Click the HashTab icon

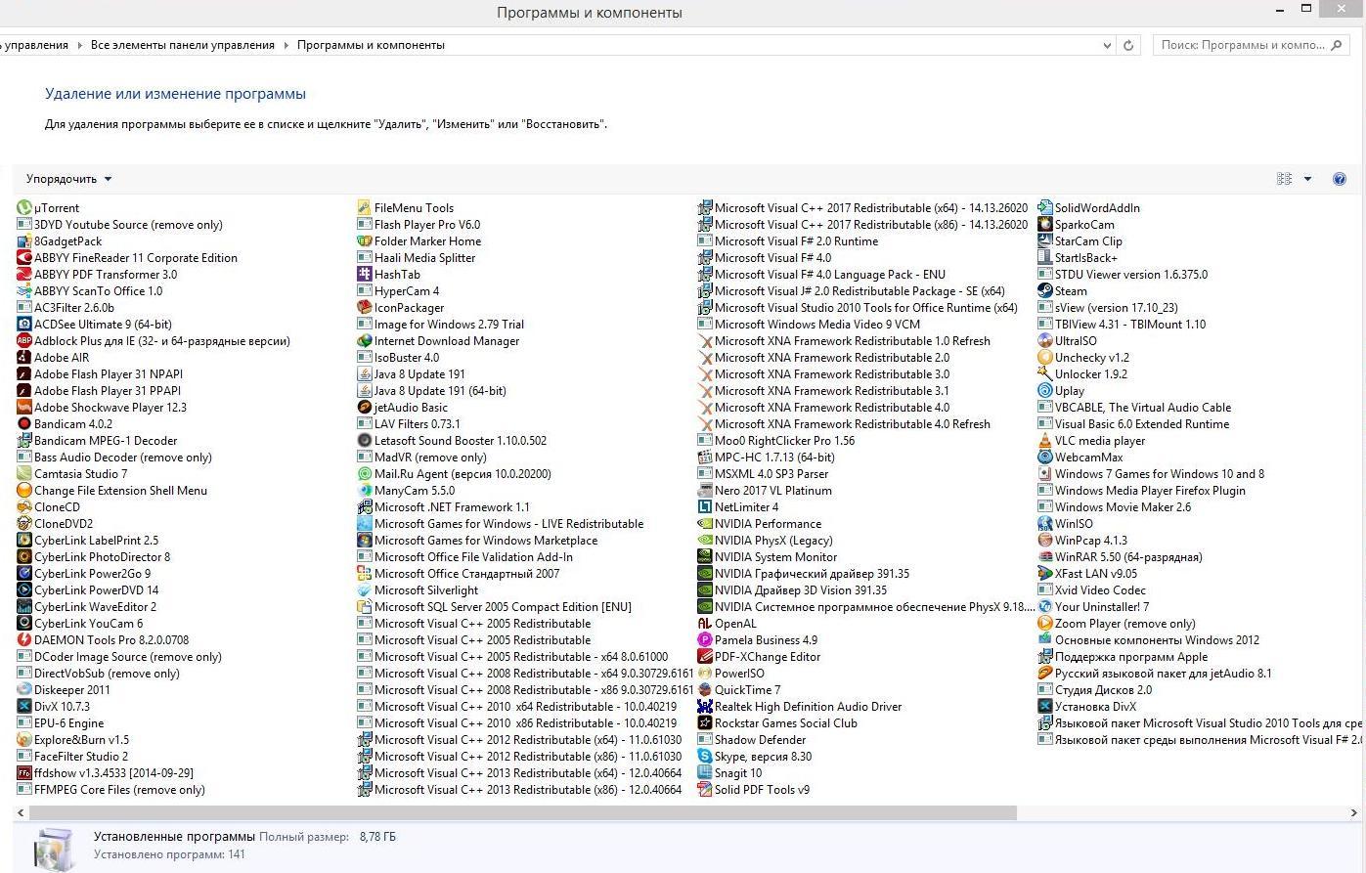click(x=365, y=274)
